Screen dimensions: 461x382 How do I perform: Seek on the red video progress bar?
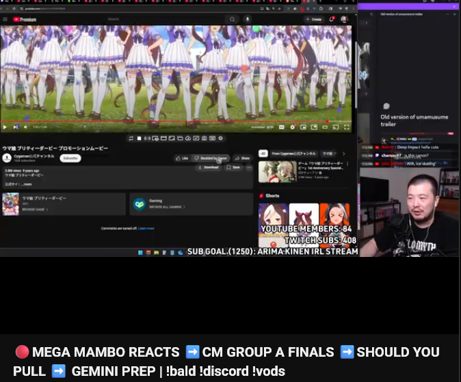coord(176,121)
